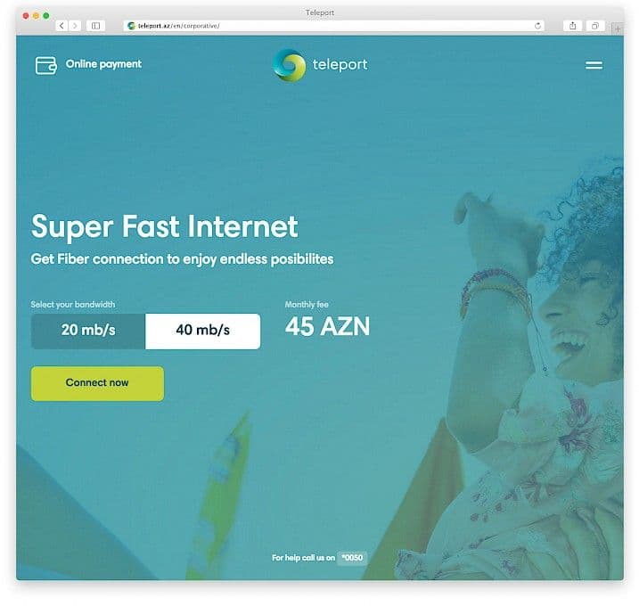639x606 pixels.
Task: Go back with the browser back arrow
Action: tap(61, 26)
